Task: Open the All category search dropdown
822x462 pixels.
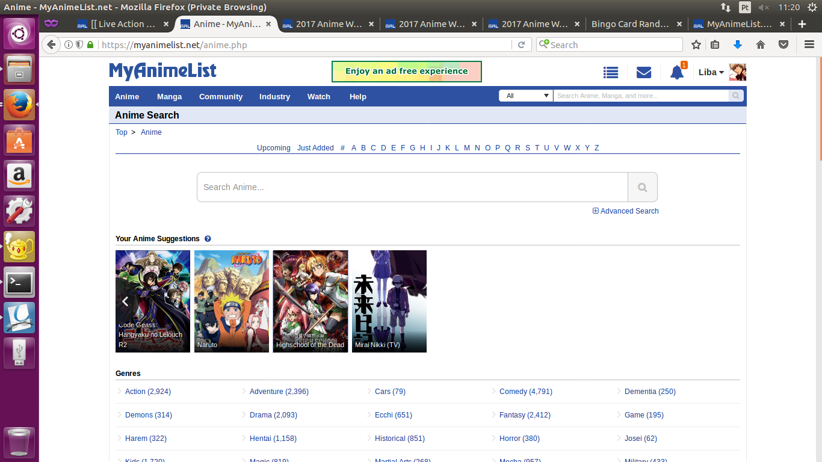Action: pyautogui.click(x=525, y=96)
